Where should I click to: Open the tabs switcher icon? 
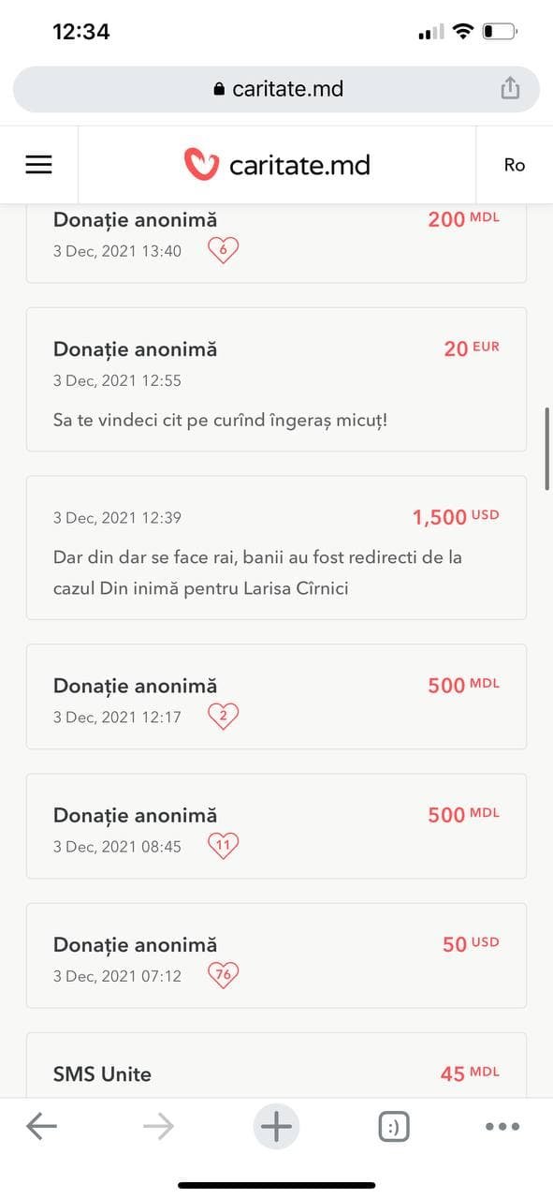394,1127
